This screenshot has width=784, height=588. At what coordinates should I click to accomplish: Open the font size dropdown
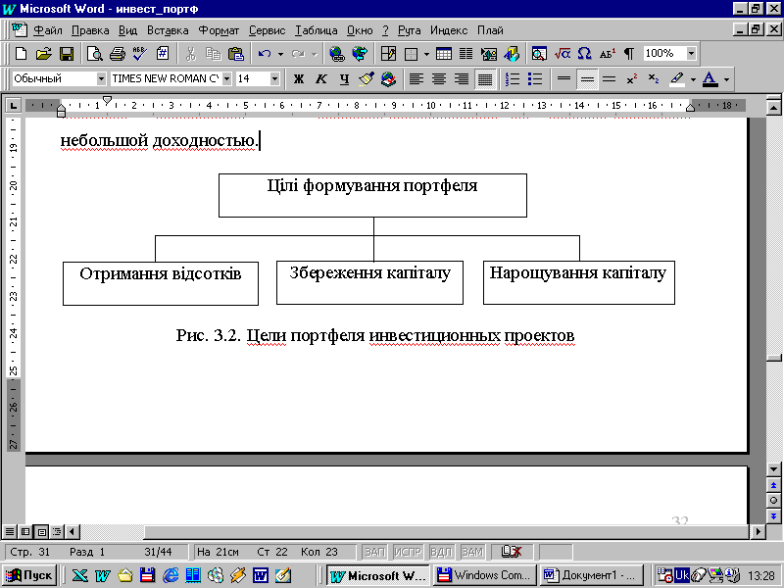(x=274, y=79)
